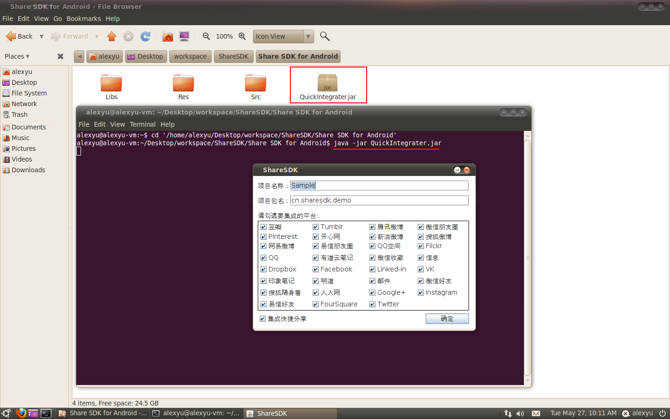
Task: Open the power/session menu icon
Action: click(x=663, y=413)
